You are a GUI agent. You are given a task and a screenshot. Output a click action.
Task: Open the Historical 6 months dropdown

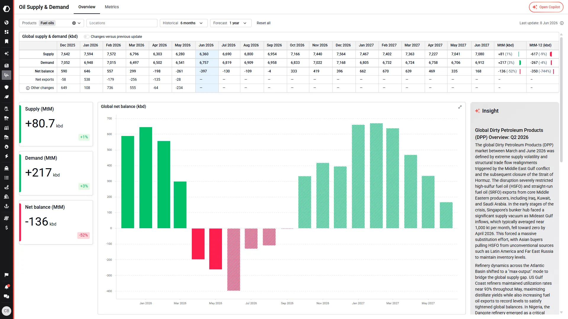click(184, 23)
